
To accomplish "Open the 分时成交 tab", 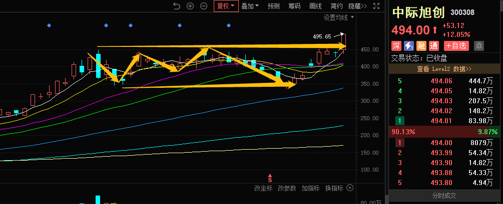I will click(444, 196).
